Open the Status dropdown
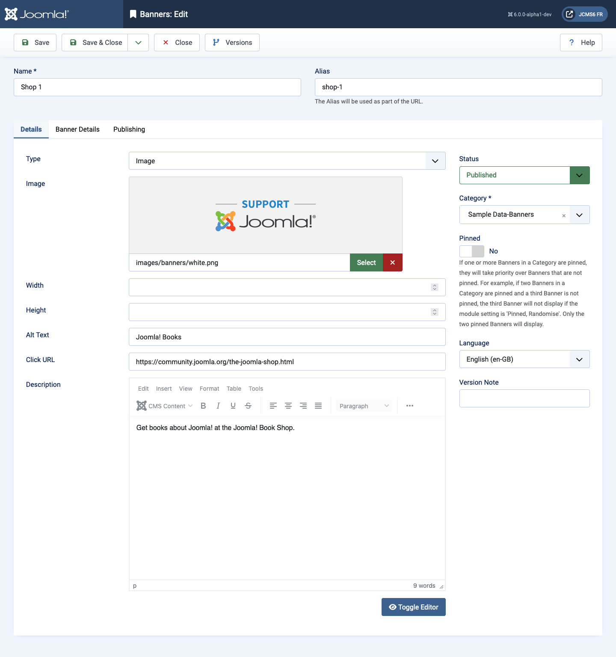This screenshot has width=616, height=657. coord(524,175)
